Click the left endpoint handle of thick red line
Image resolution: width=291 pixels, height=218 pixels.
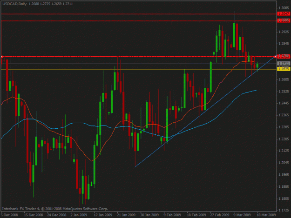point(2,57)
